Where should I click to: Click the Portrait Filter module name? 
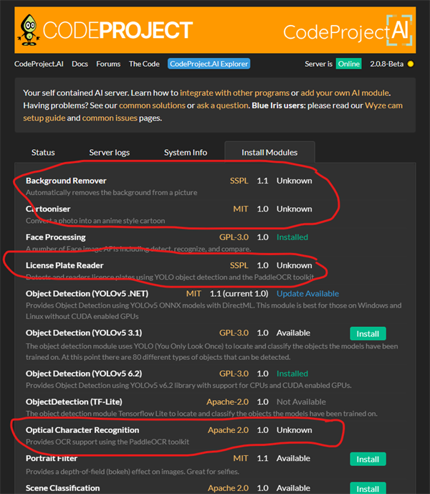tap(52, 458)
